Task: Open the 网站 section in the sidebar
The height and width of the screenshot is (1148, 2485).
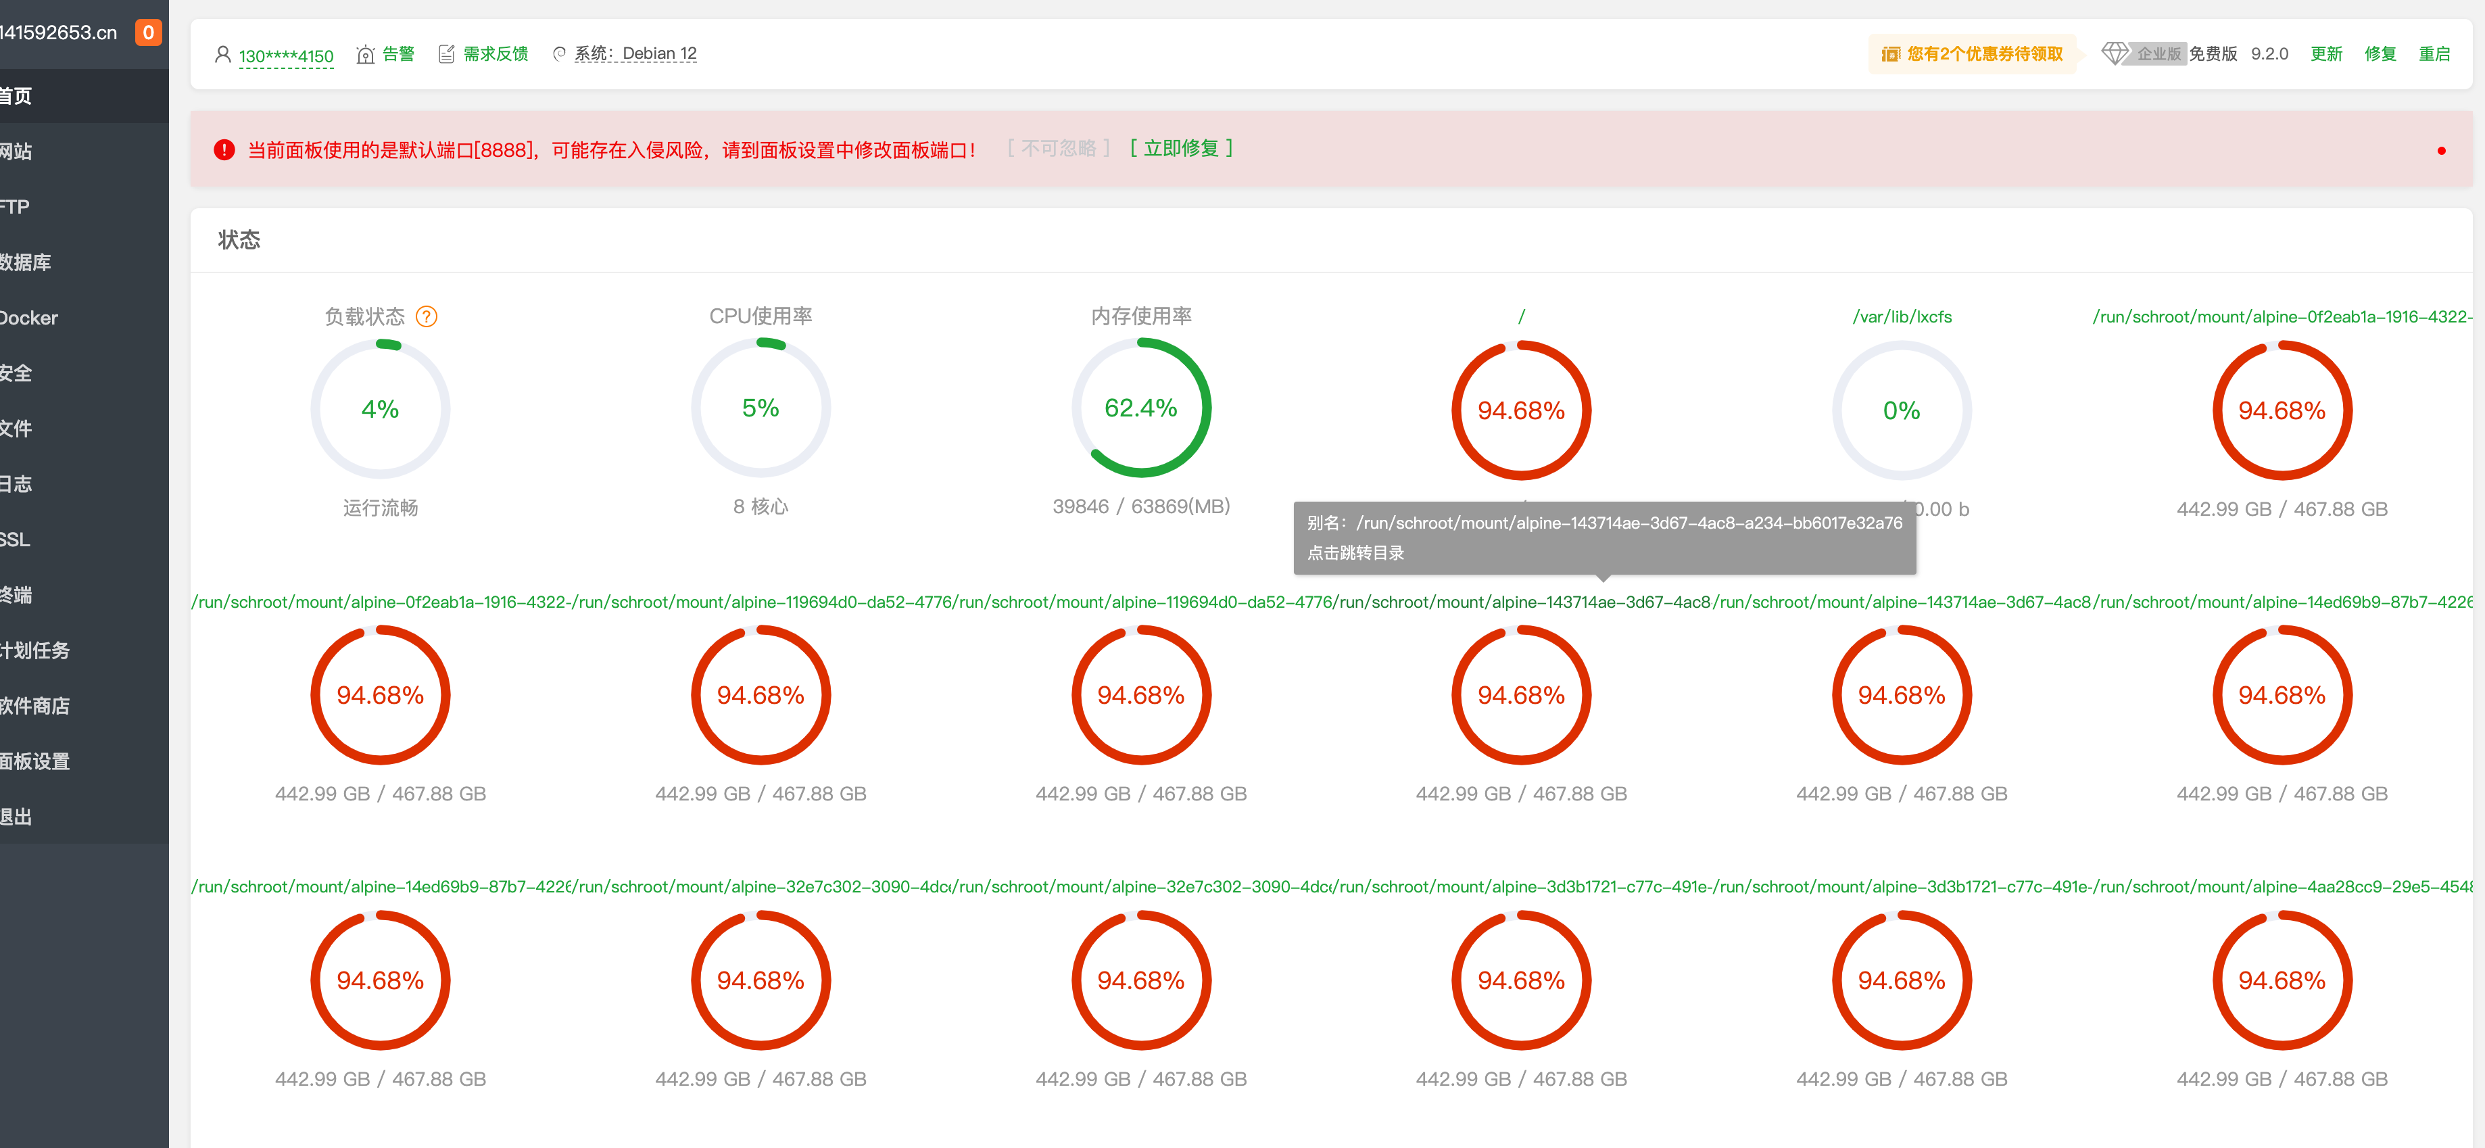Action: coord(84,151)
